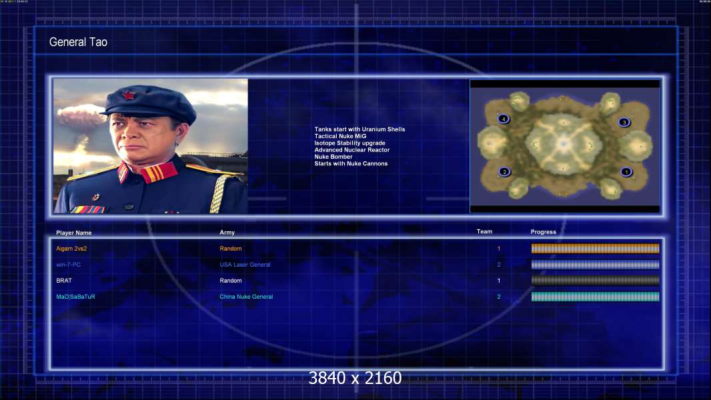The image size is (711, 400).
Task: Click the center of the minimap plateau
Action: coord(564,143)
